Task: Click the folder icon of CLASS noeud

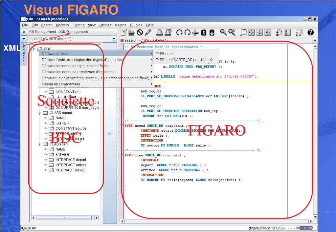Action: pos(45,113)
